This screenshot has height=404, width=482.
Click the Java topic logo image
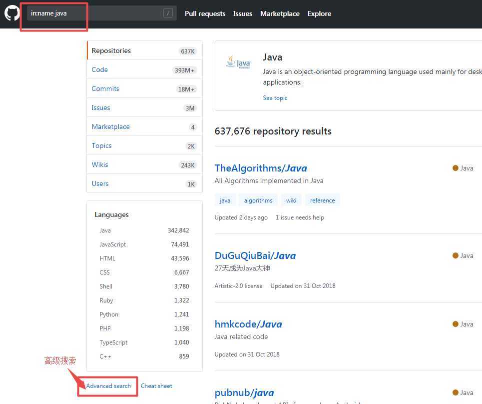click(239, 62)
